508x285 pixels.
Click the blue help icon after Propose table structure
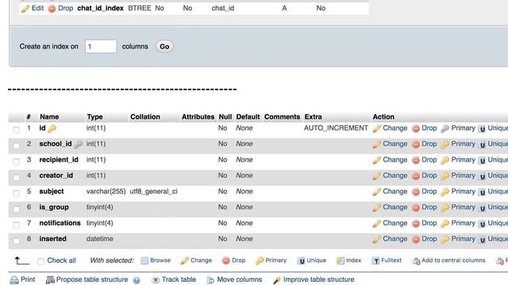(137, 280)
